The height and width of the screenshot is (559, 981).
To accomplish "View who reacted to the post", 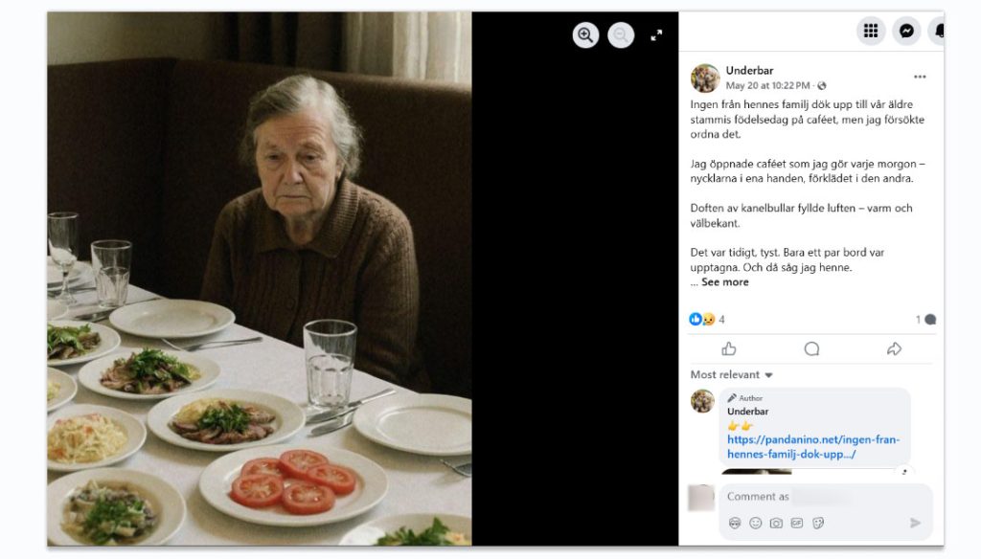I will coord(707,319).
